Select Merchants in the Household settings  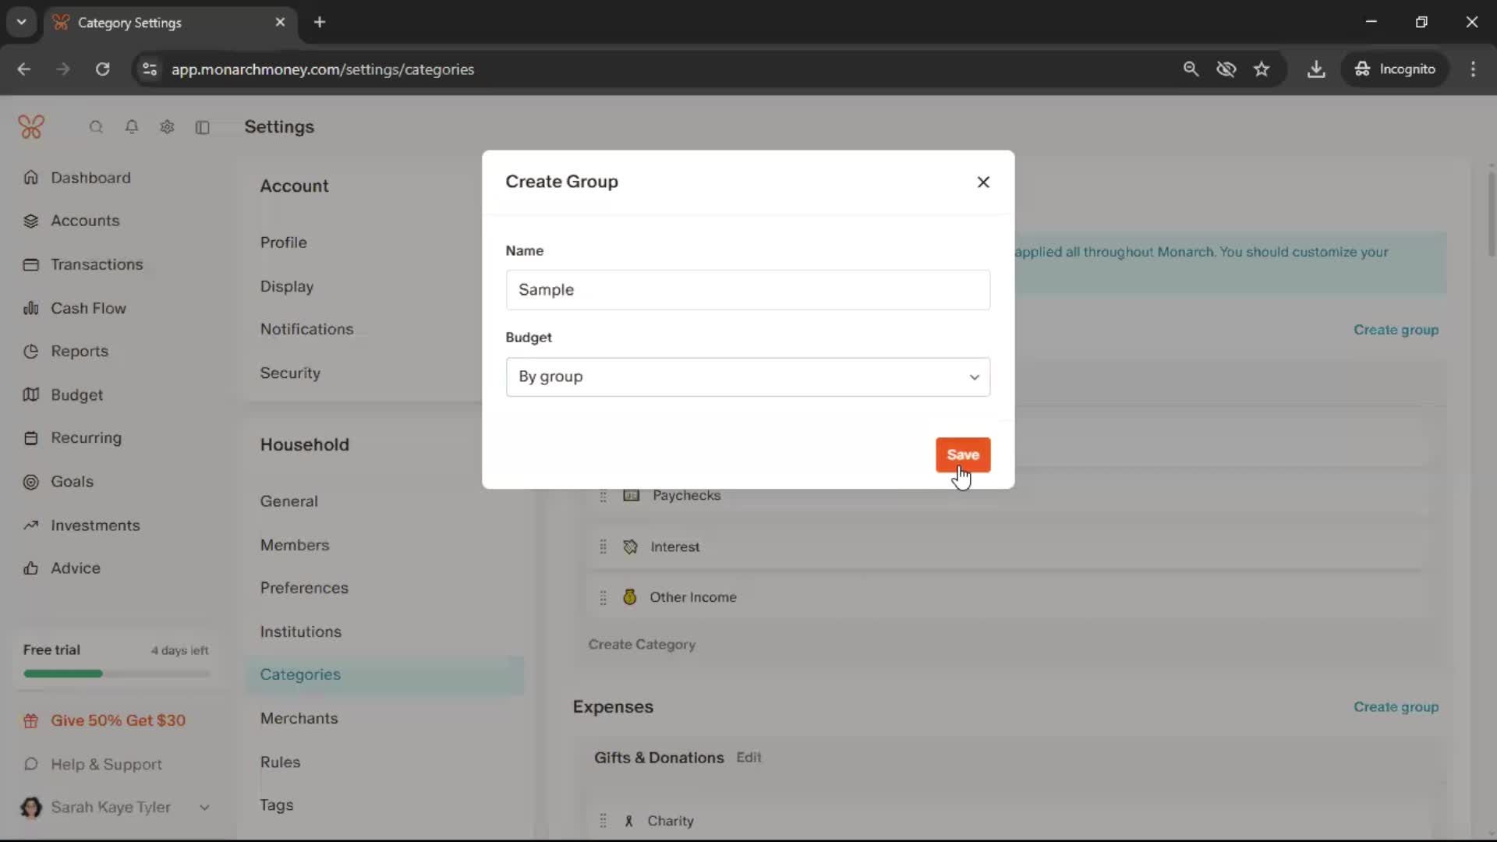(x=299, y=718)
